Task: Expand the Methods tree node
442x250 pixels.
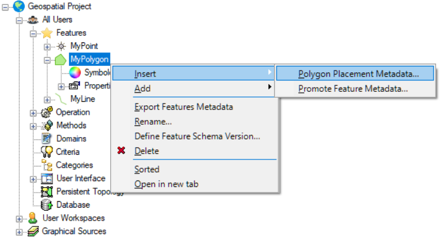Action: point(33,126)
